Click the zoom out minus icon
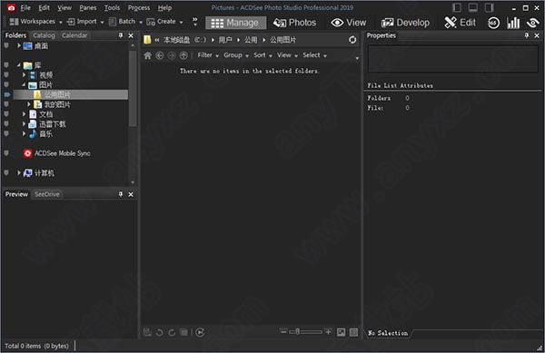Screen dimensions: 545x353 [x=283, y=332]
